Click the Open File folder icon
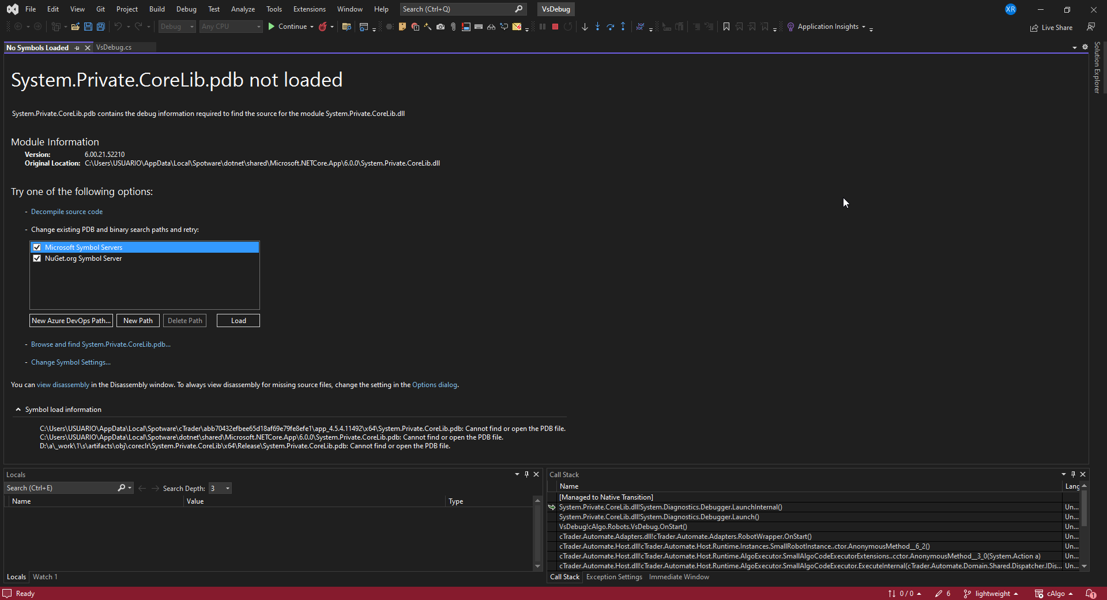This screenshot has height=600, width=1107. tap(75, 27)
